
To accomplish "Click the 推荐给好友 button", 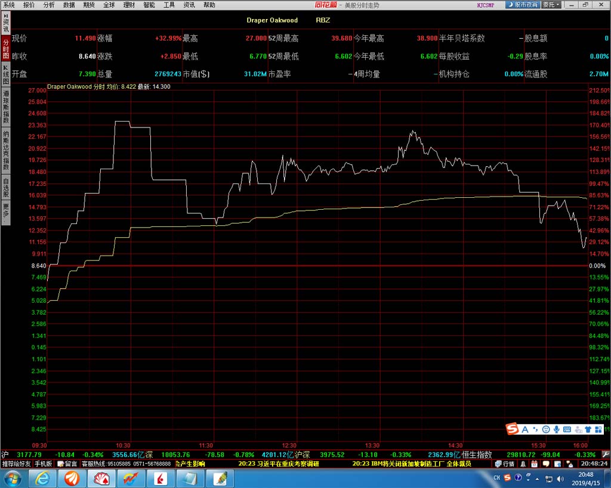I will pyautogui.click(x=16, y=464).
